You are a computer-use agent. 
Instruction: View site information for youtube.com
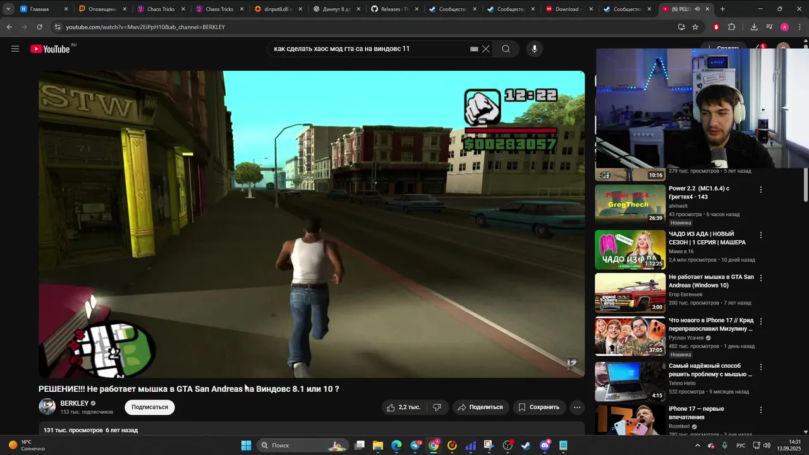click(x=58, y=27)
